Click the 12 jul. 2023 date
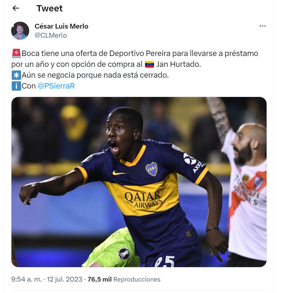 tap(64, 279)
